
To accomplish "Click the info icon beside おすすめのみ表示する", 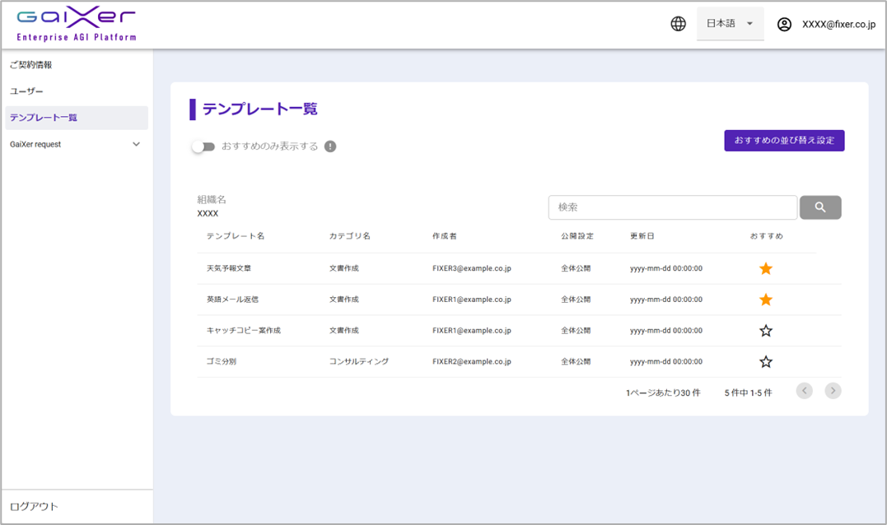I will tap(330, 146).
